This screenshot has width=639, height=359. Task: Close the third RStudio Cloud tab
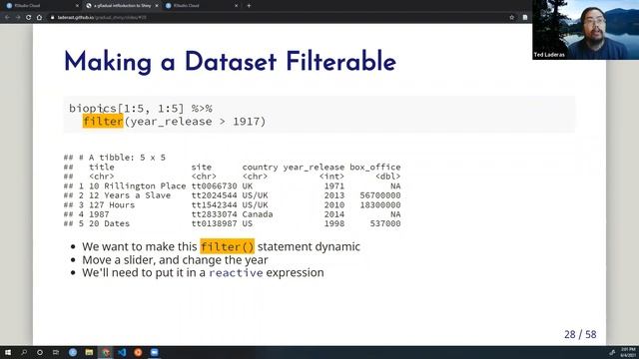236,6
